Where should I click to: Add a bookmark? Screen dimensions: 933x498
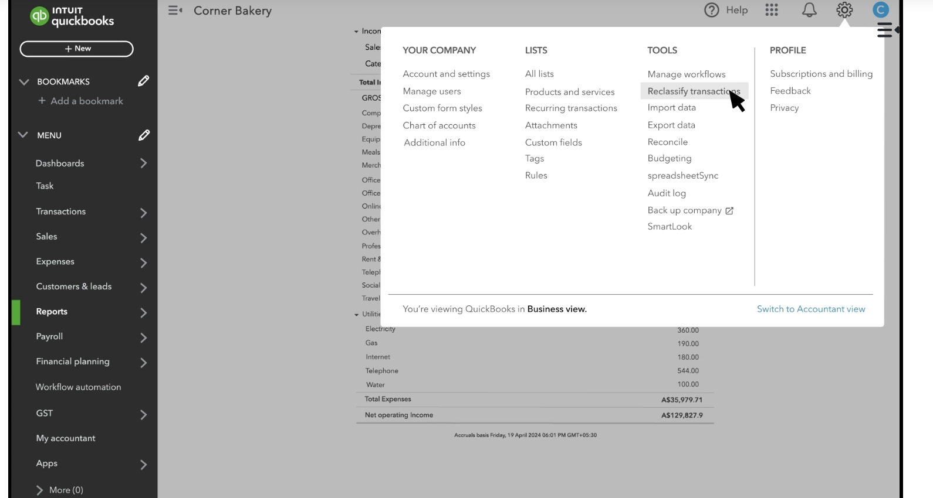coord(81,101)
